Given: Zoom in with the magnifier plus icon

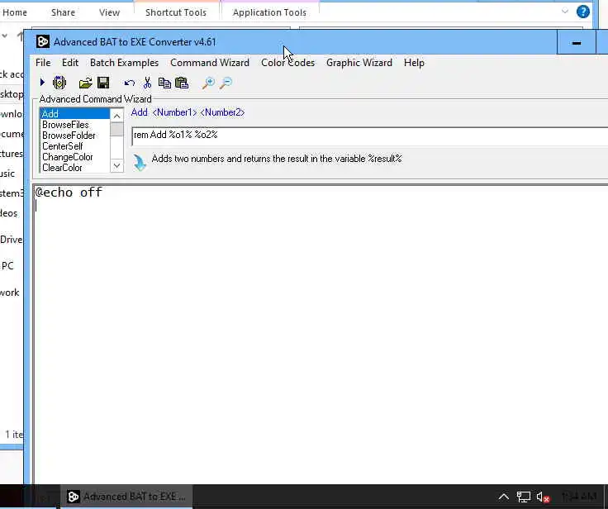Looking at the screenshot, I should coord(208,83).
